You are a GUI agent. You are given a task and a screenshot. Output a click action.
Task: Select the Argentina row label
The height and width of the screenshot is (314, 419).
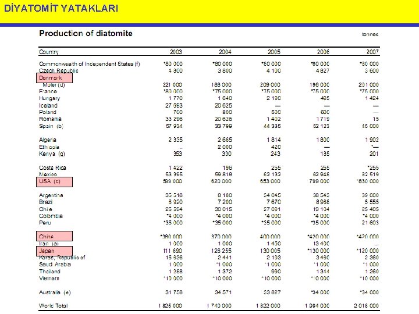(51, 195)
